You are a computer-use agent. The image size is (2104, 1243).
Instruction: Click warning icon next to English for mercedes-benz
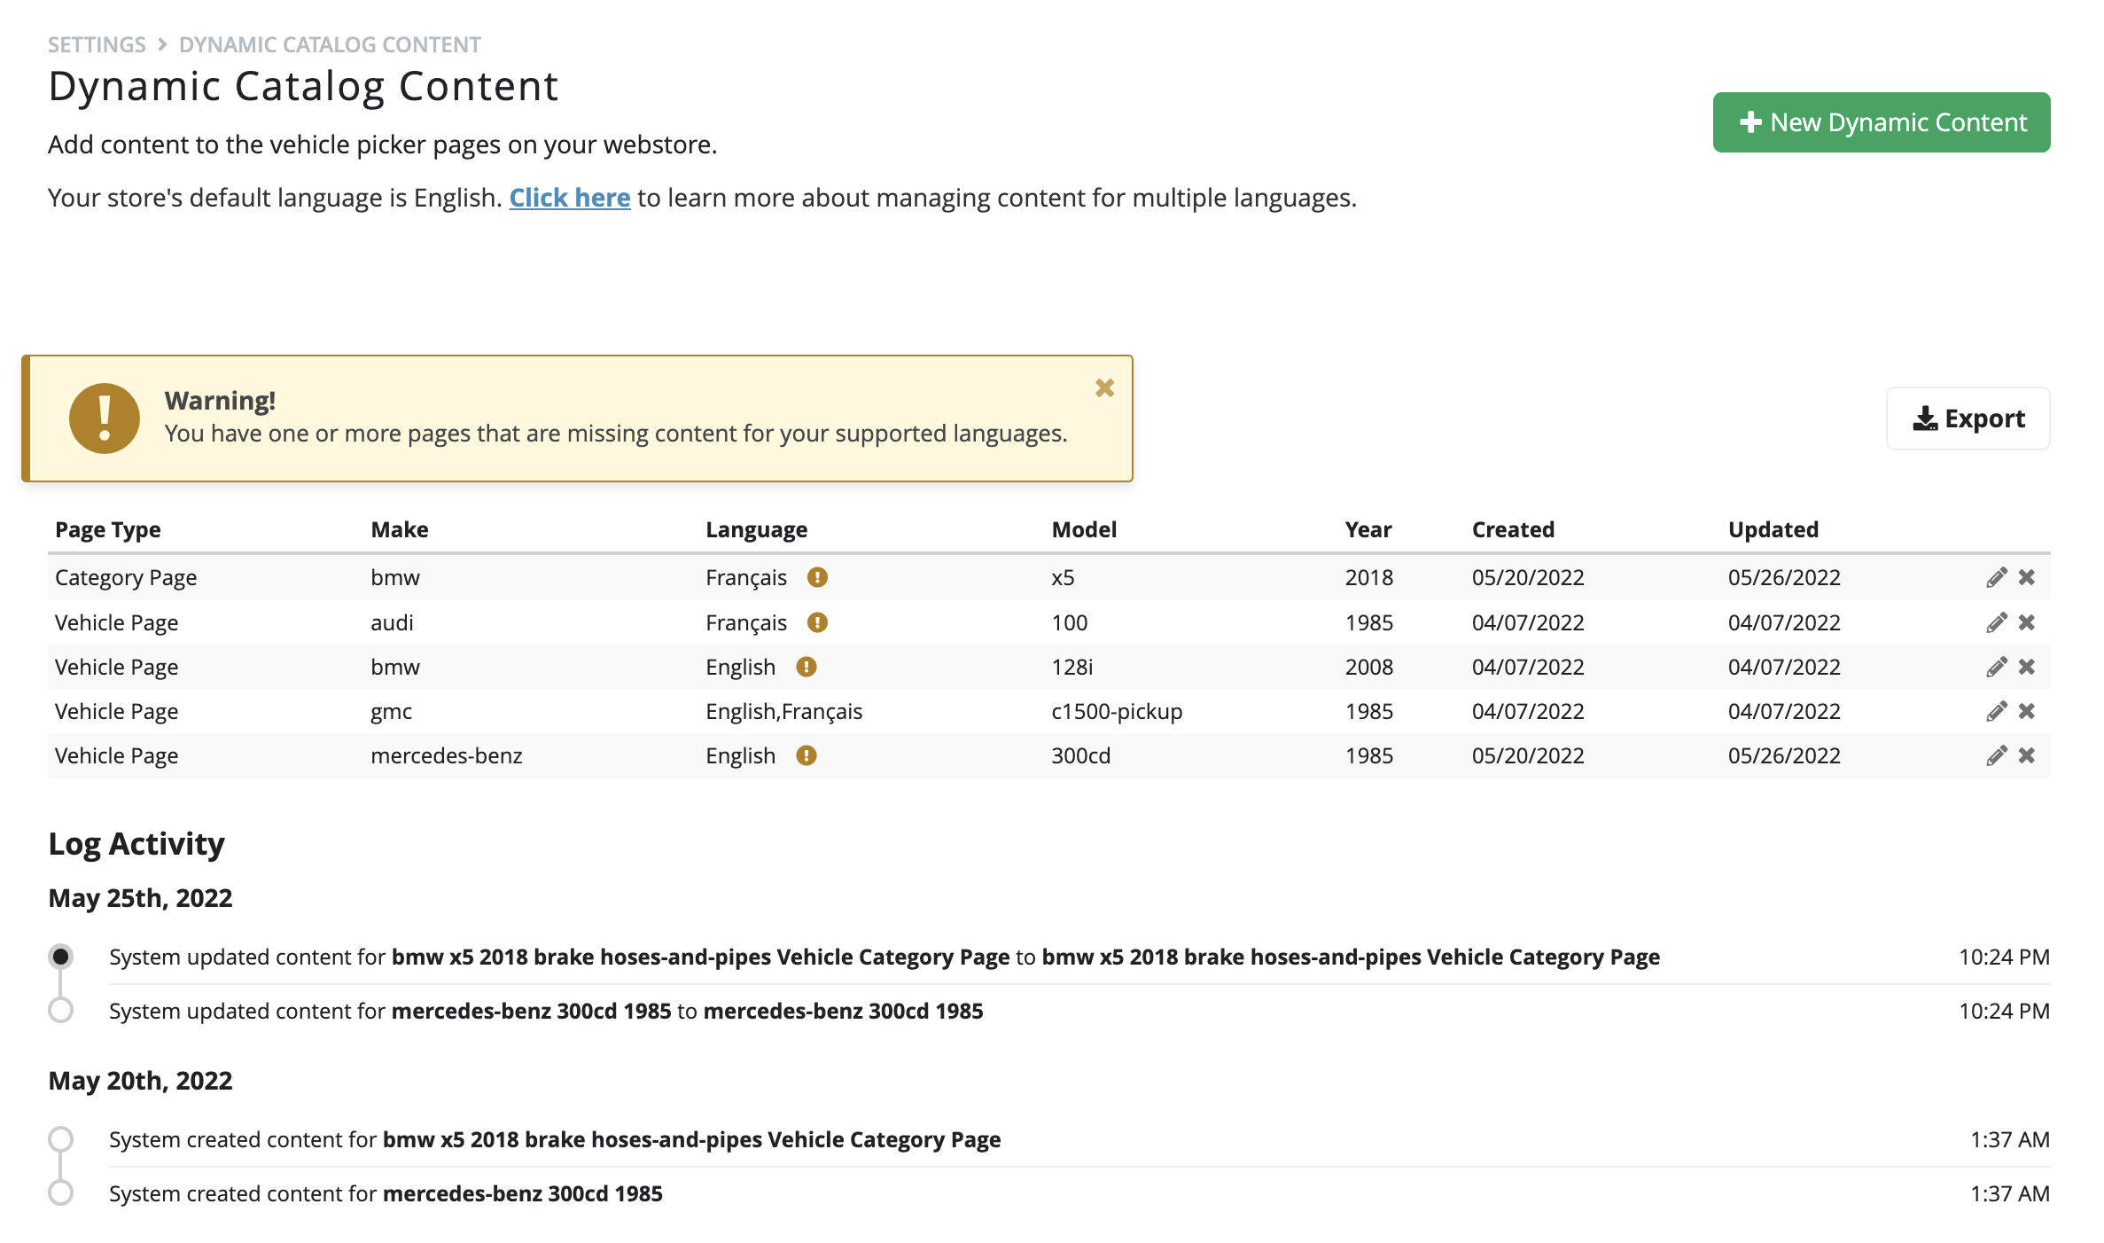pos(806,755)
